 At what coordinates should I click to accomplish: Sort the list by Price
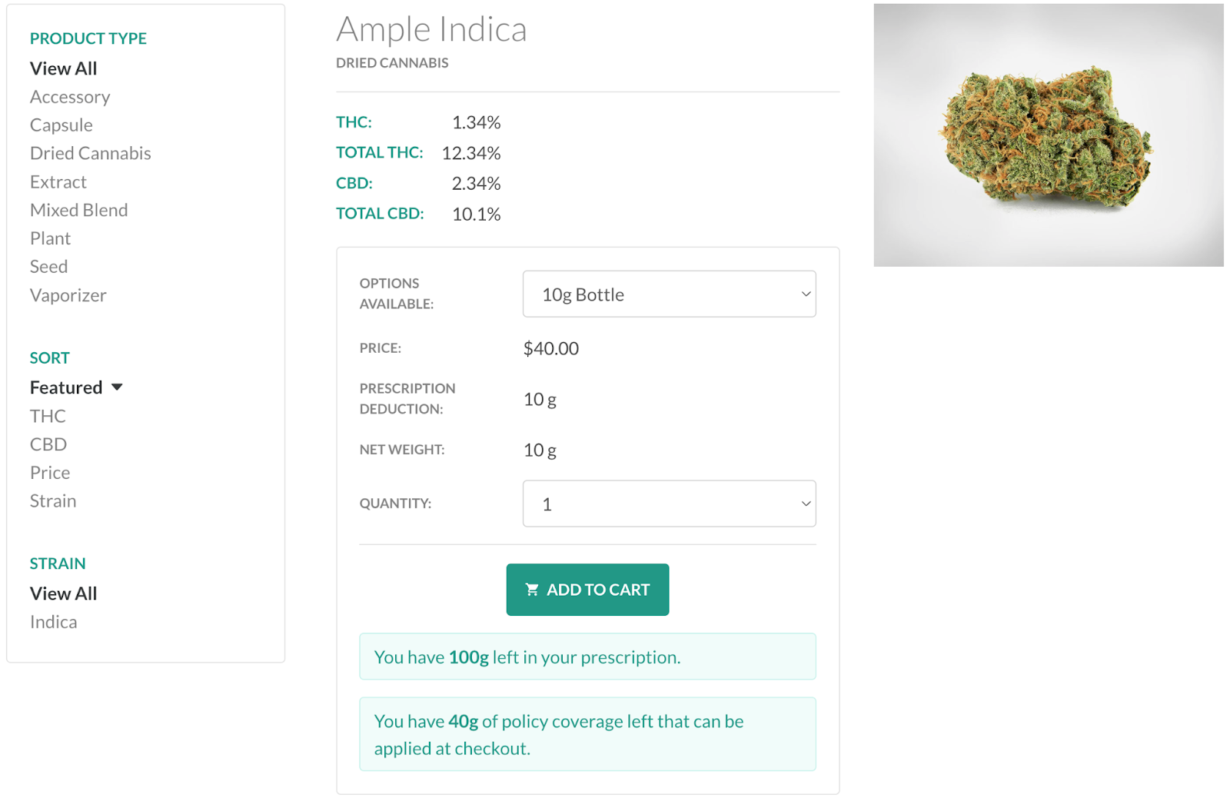pyautogui.click(x=50, y=473)
